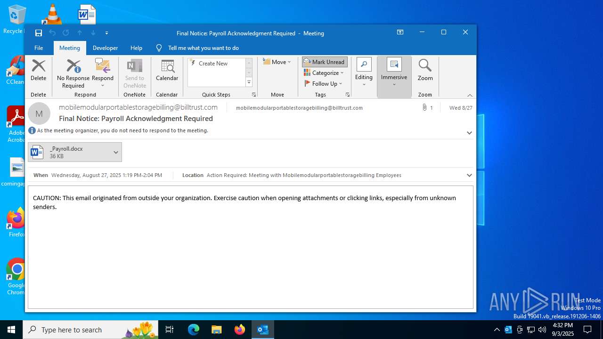
Task: Expand the Quick Steps gallery
Action: tap(249, 82)
